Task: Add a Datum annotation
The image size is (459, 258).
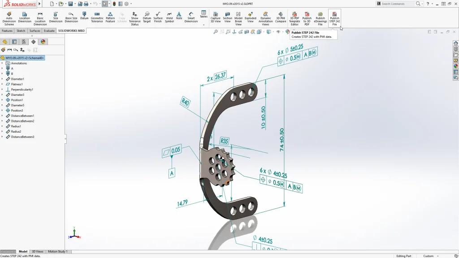Action: pyautogui.click(x=84, y=16)
